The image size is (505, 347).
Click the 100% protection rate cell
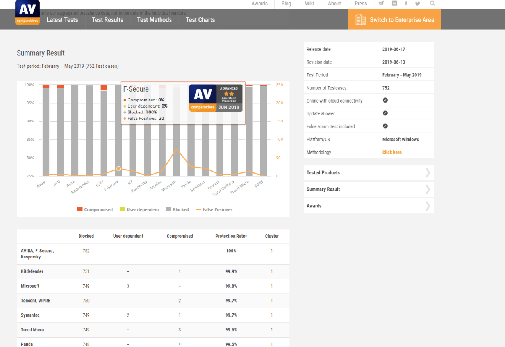(x=231, y=251)
